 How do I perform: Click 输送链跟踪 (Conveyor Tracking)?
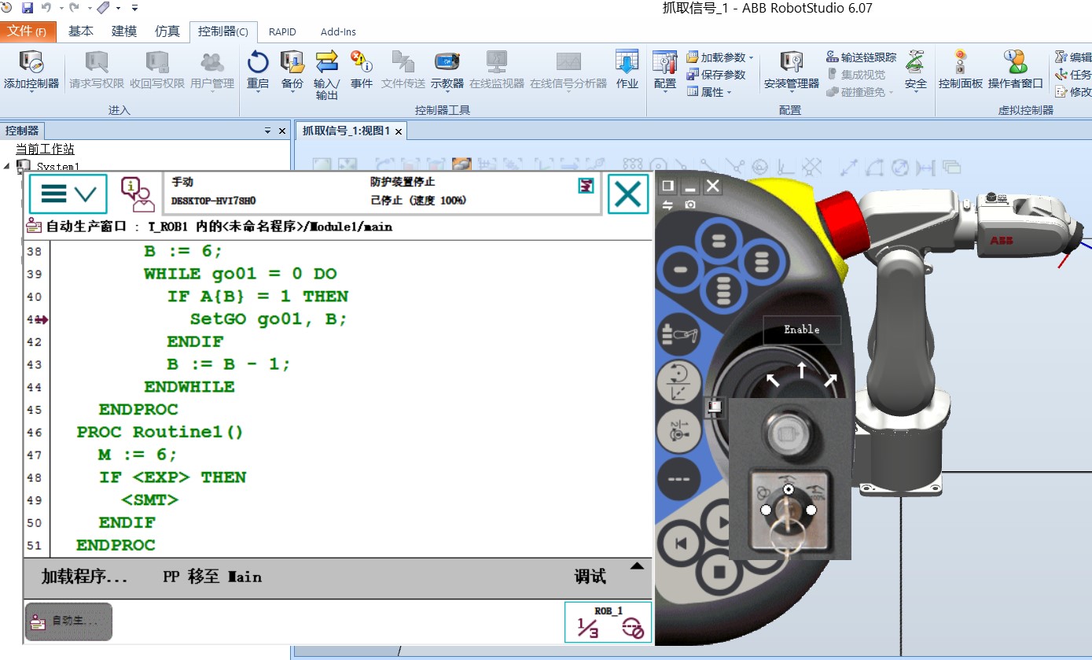point(862,57)
